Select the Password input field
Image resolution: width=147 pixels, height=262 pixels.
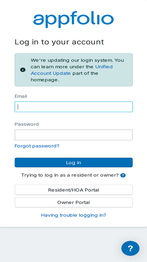(74, 135)
